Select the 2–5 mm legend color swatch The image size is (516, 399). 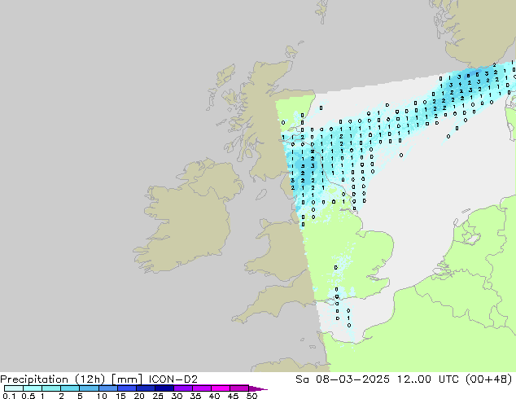pos(70,388)
